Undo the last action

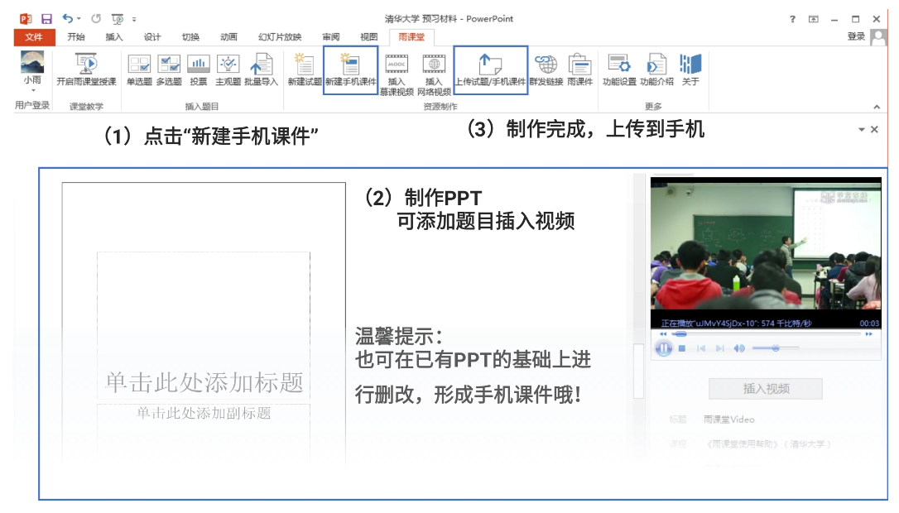[68, 18]
